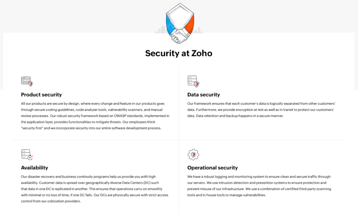Click the handshake below the shield
Screen dimensions: 358x216
click(x=179, y=36)
